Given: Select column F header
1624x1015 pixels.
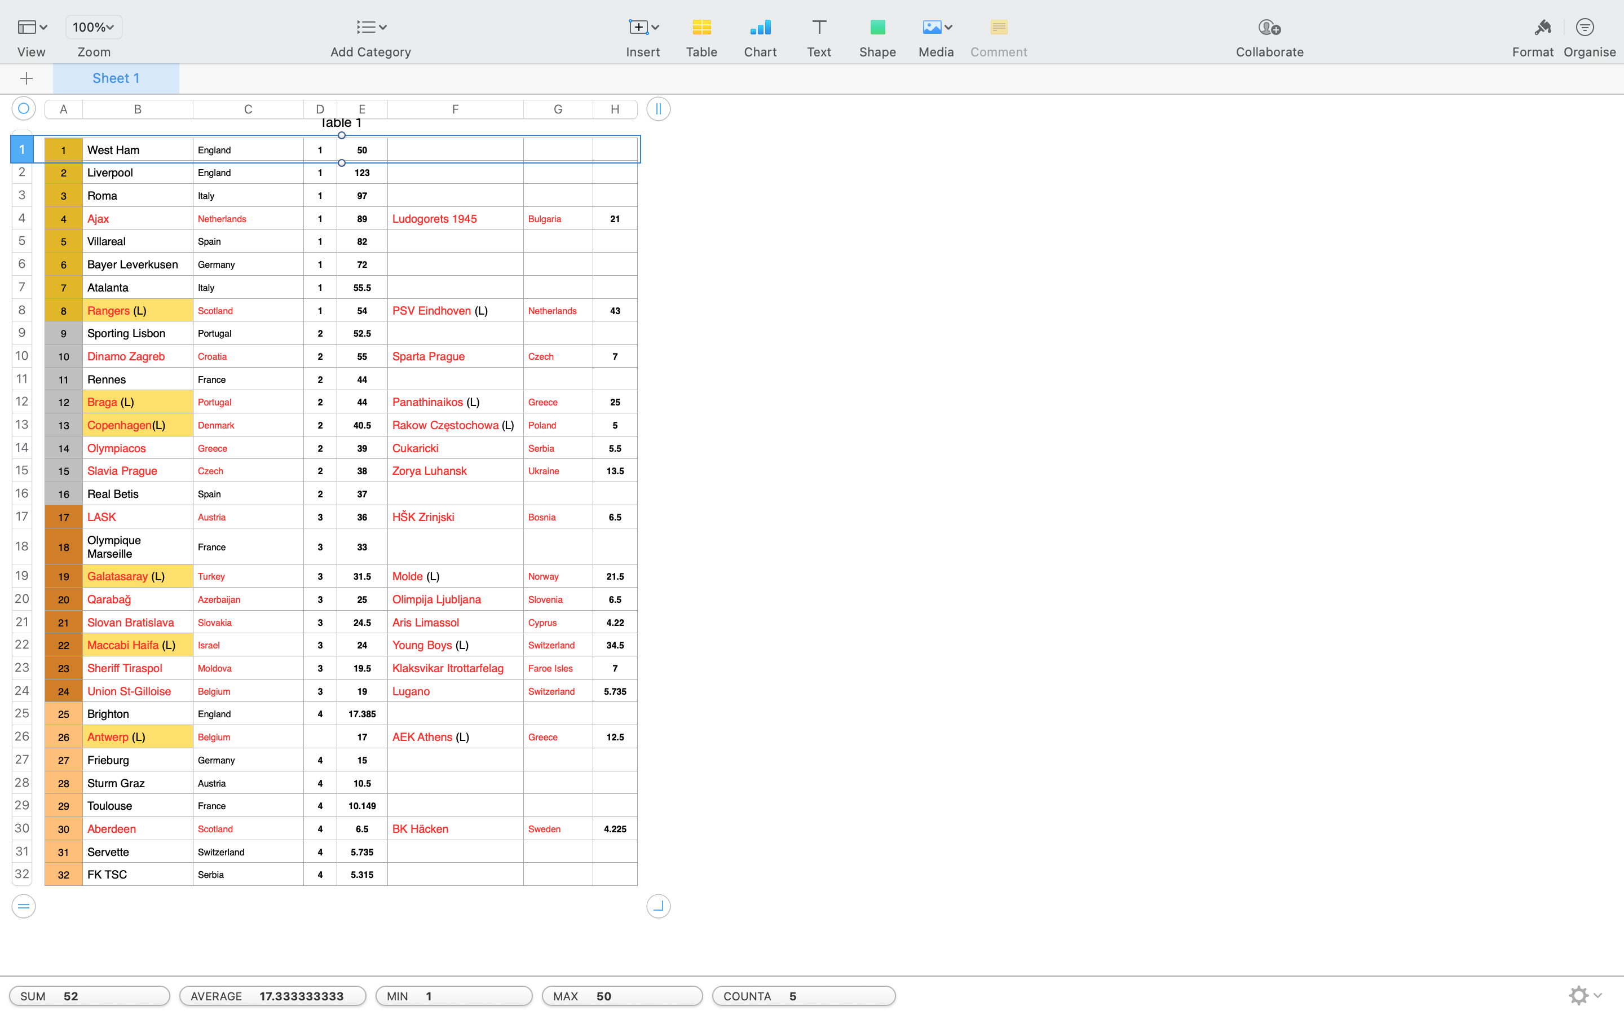Looking at the screenshot, I should [x=455, y=109].
